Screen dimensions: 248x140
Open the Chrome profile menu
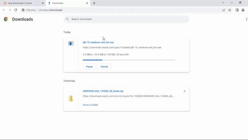(243, 10)
